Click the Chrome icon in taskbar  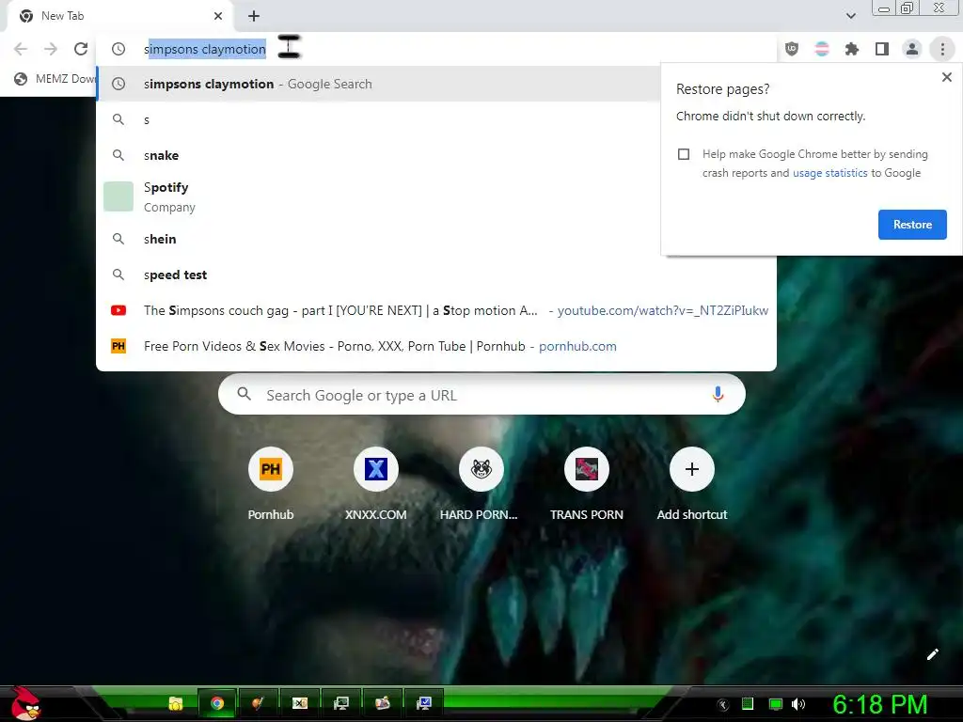click(217, 703)
